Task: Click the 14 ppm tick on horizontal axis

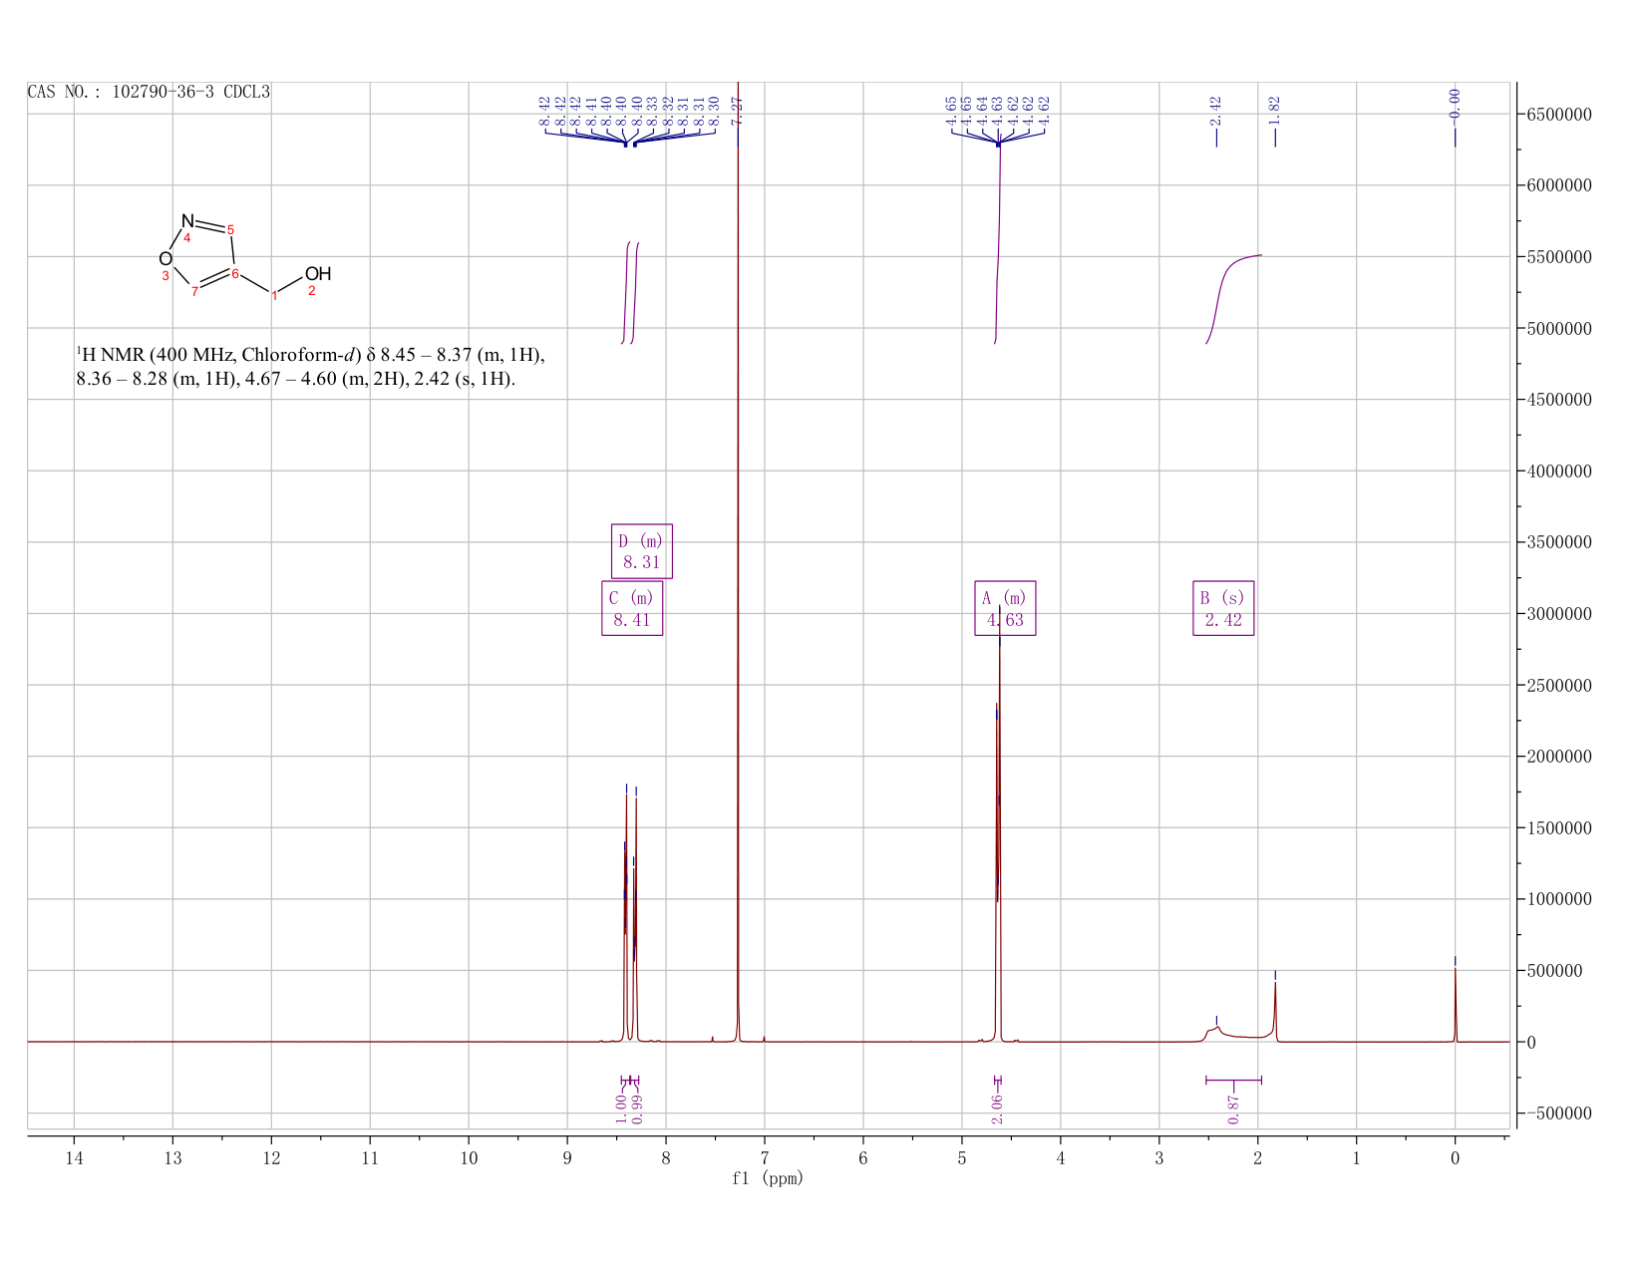Action: coord(74,1157)
